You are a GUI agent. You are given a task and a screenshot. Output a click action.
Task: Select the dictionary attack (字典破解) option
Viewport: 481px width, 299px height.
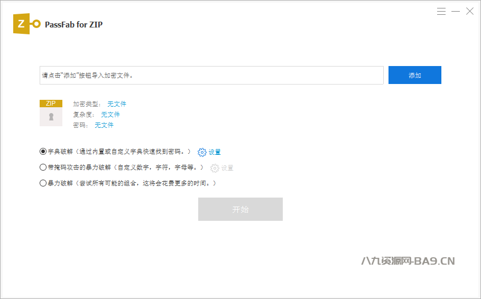pos(43,152)
